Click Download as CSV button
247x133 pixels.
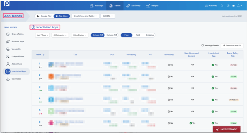tap(232, 46)
